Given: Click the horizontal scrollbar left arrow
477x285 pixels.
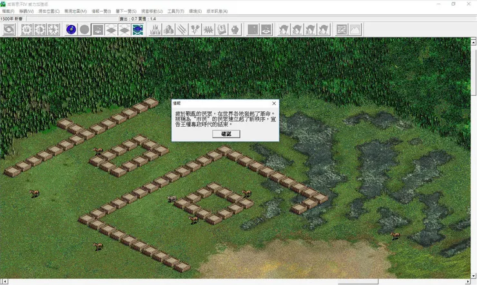Looking at the screenshot, I should click(x=4, y=282).
